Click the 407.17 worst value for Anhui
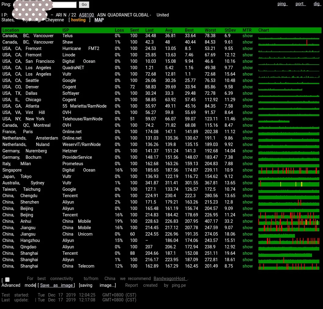The height and width of the screenshot is (309, 323). pos(211,221)
